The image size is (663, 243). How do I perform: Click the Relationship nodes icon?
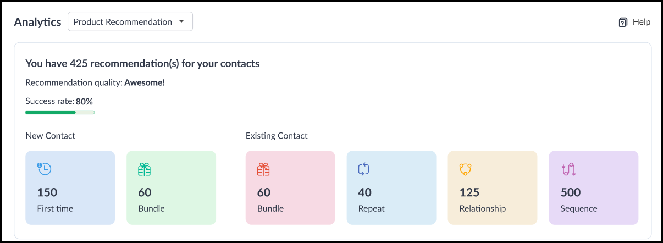coord(466,169)
